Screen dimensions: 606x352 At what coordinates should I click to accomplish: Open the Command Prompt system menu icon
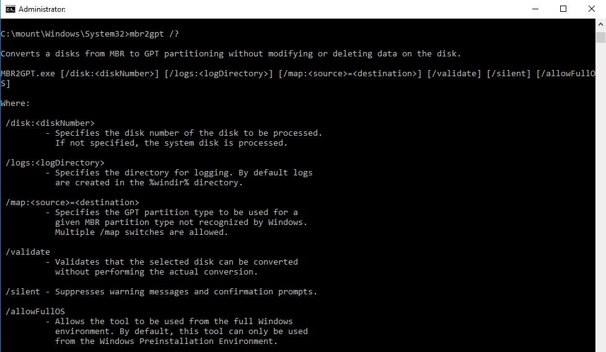pos(10,9)
